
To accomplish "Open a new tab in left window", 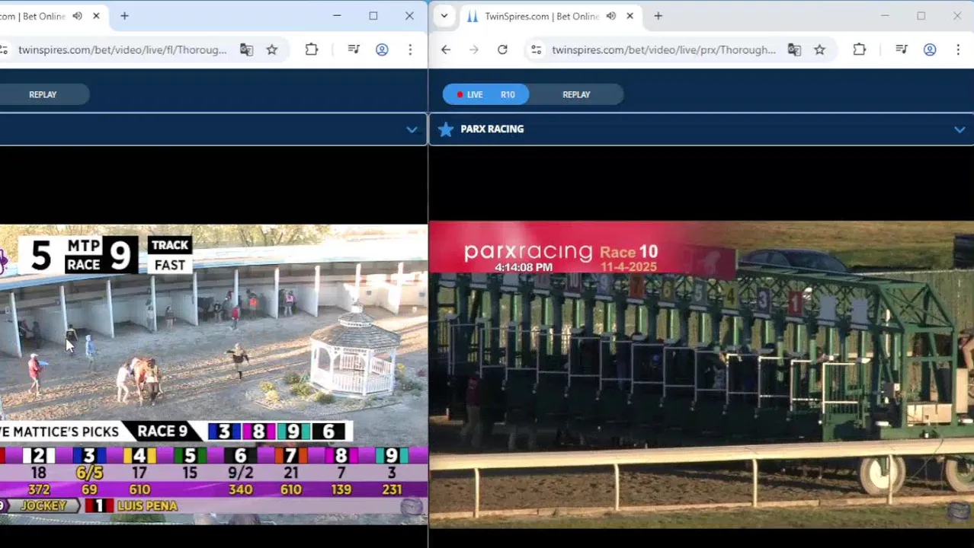I will [124, 16].
